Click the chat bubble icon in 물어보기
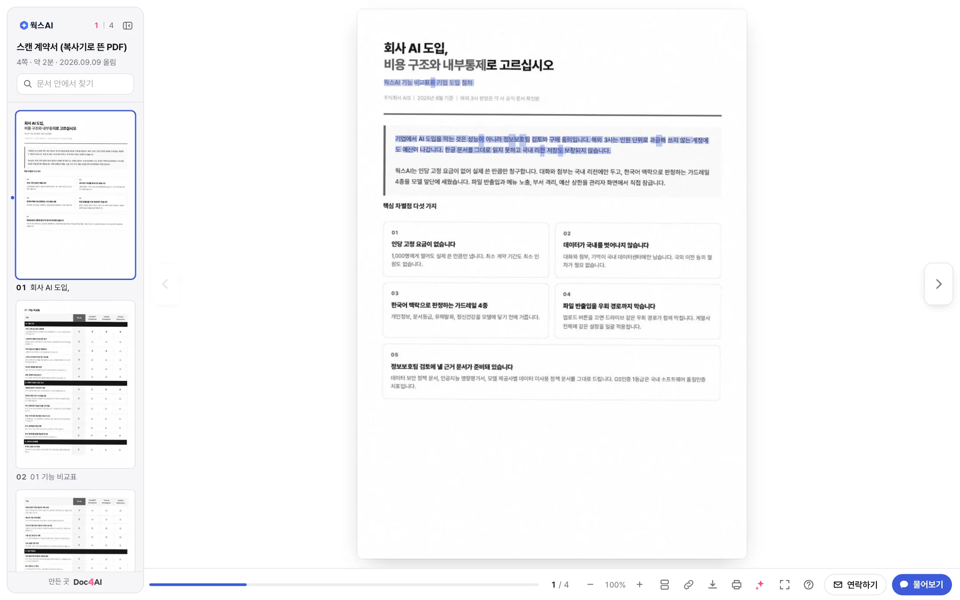 [904, 584]
